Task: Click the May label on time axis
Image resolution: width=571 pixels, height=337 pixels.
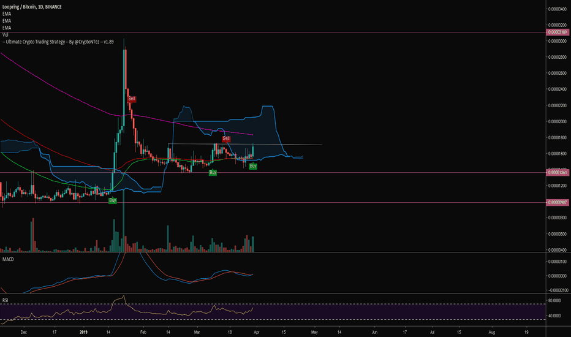Action: click(x=315, y=332)
